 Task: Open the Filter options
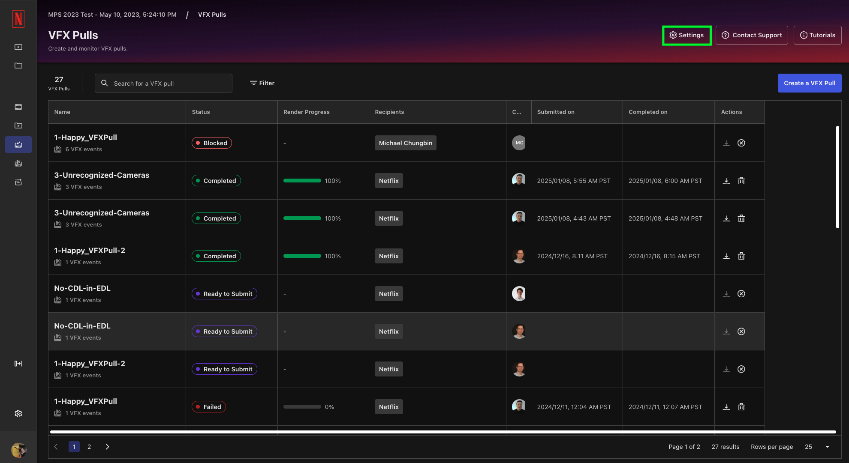click(262, 83)
